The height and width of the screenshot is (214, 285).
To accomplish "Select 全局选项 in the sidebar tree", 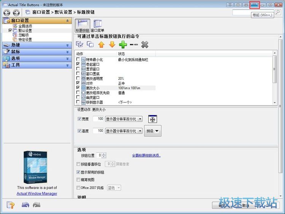I will point(25,26).
